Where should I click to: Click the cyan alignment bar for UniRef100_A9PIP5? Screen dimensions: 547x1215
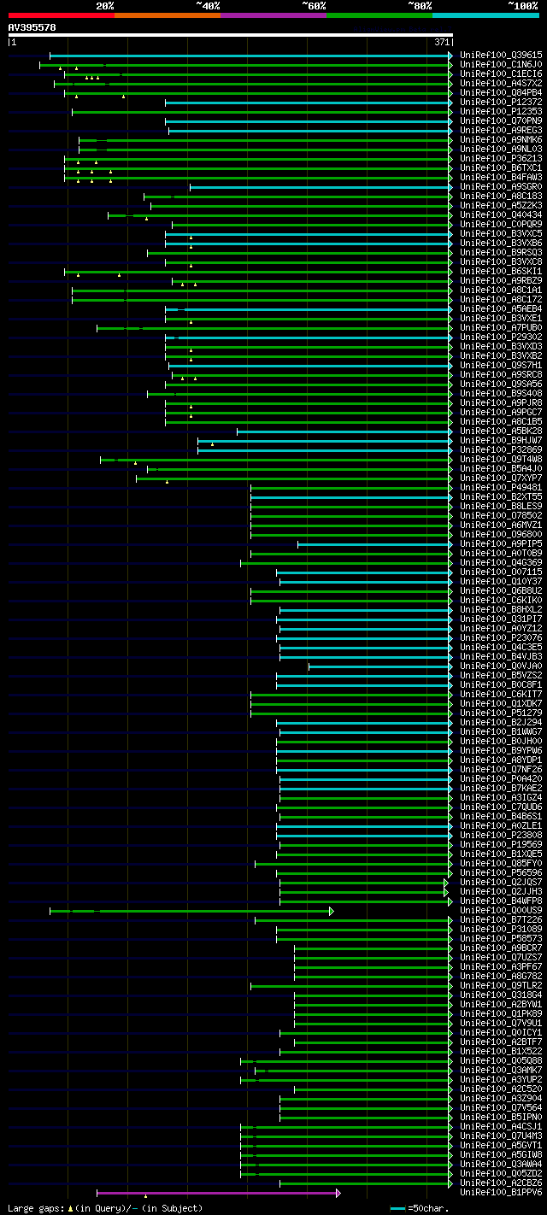(x=375, y=543)
